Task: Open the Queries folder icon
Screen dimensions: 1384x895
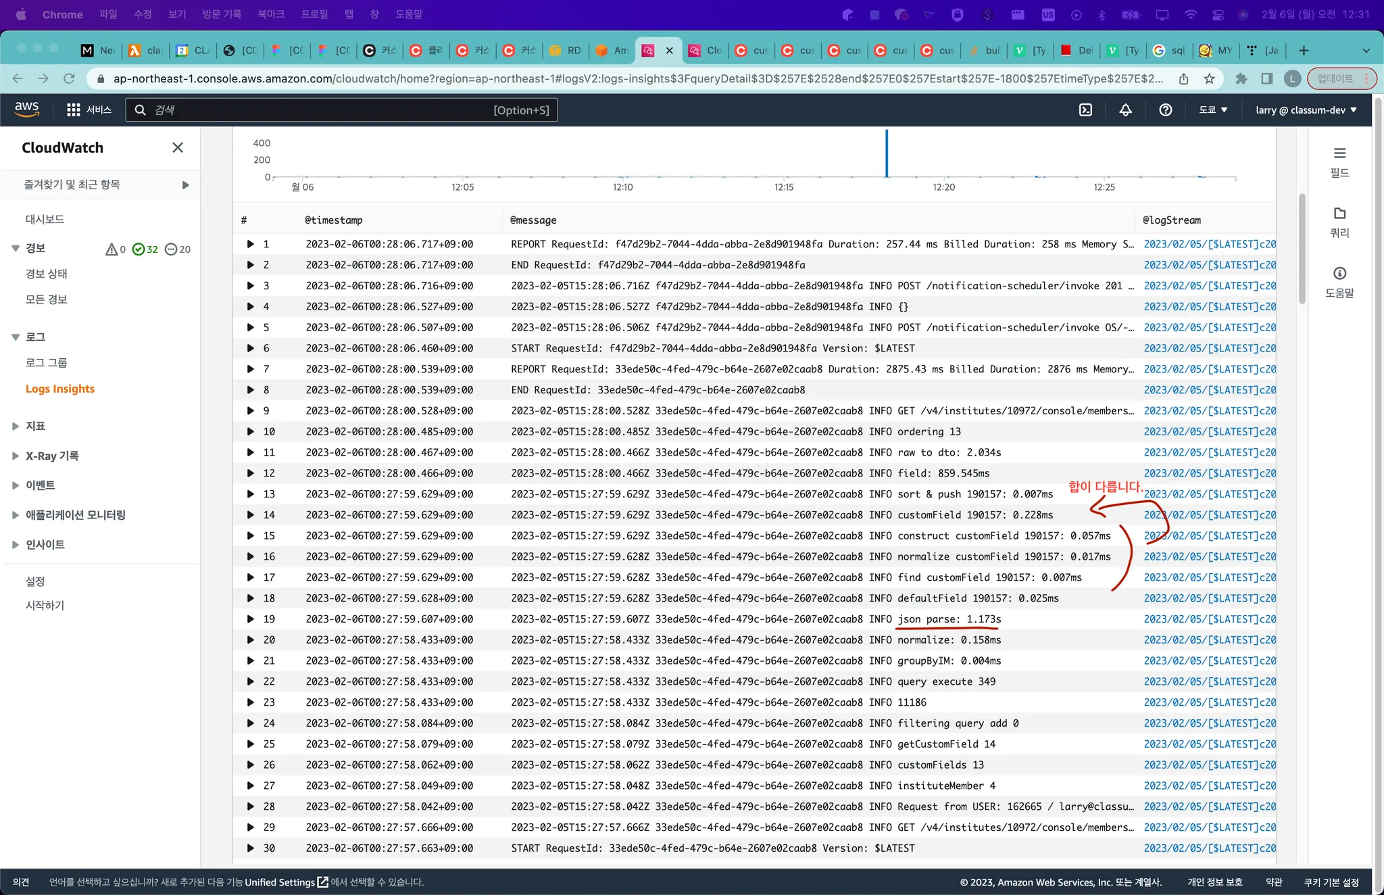Action: (x=1339, y=214)
